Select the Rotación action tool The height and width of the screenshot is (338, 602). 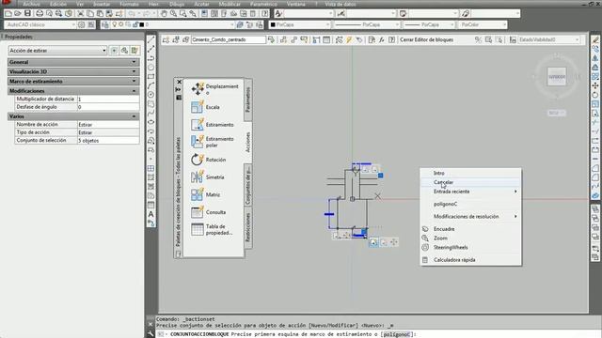tap(209, 160)
